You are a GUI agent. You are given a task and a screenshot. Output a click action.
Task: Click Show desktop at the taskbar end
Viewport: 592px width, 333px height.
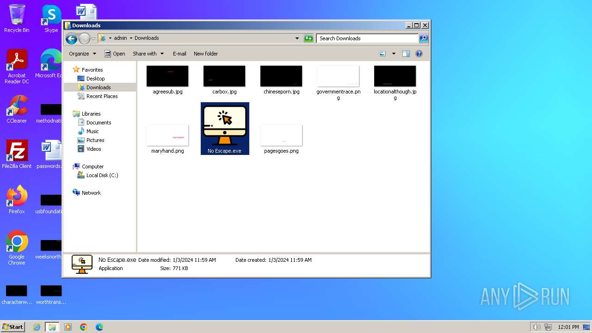tap(586, 327)
